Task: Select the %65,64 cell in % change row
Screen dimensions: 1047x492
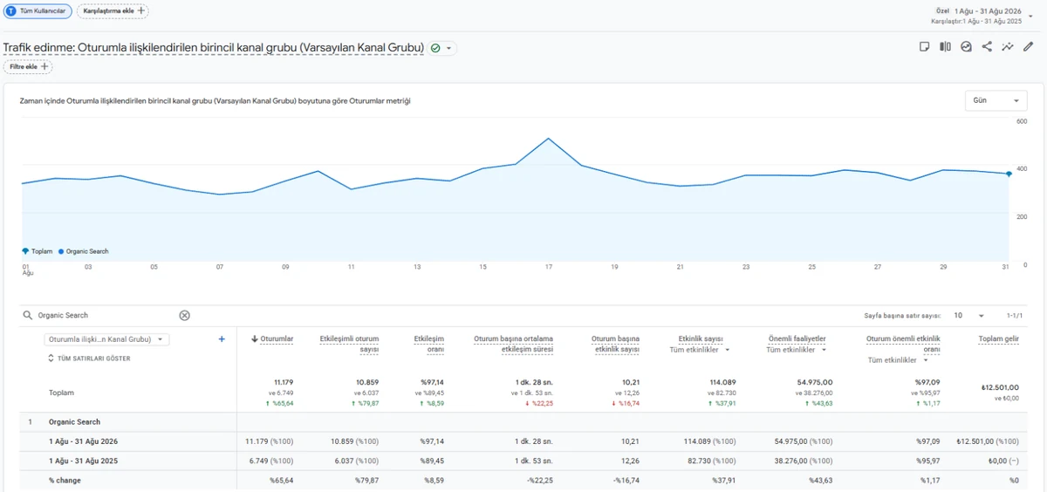Action: [282, 481]
